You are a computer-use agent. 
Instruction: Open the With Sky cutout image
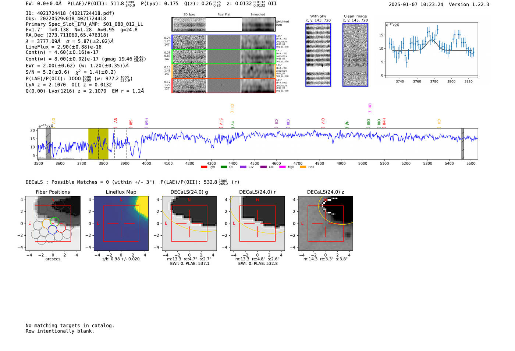(x=318, y=55)
